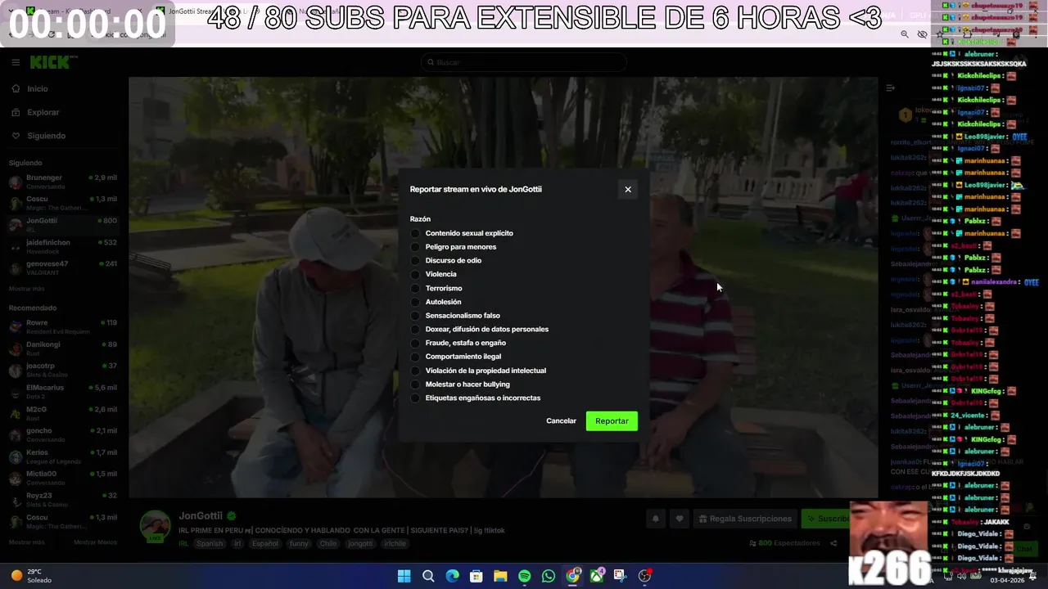Open the Kick hamburger menu
Image resolution: width=1048 pixels, height=589 pixels.
click(x=16, y=62)
